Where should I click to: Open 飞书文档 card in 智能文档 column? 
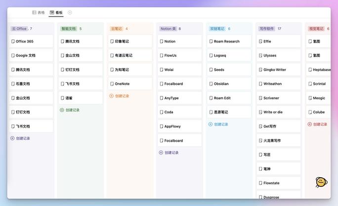pos(81,84)
